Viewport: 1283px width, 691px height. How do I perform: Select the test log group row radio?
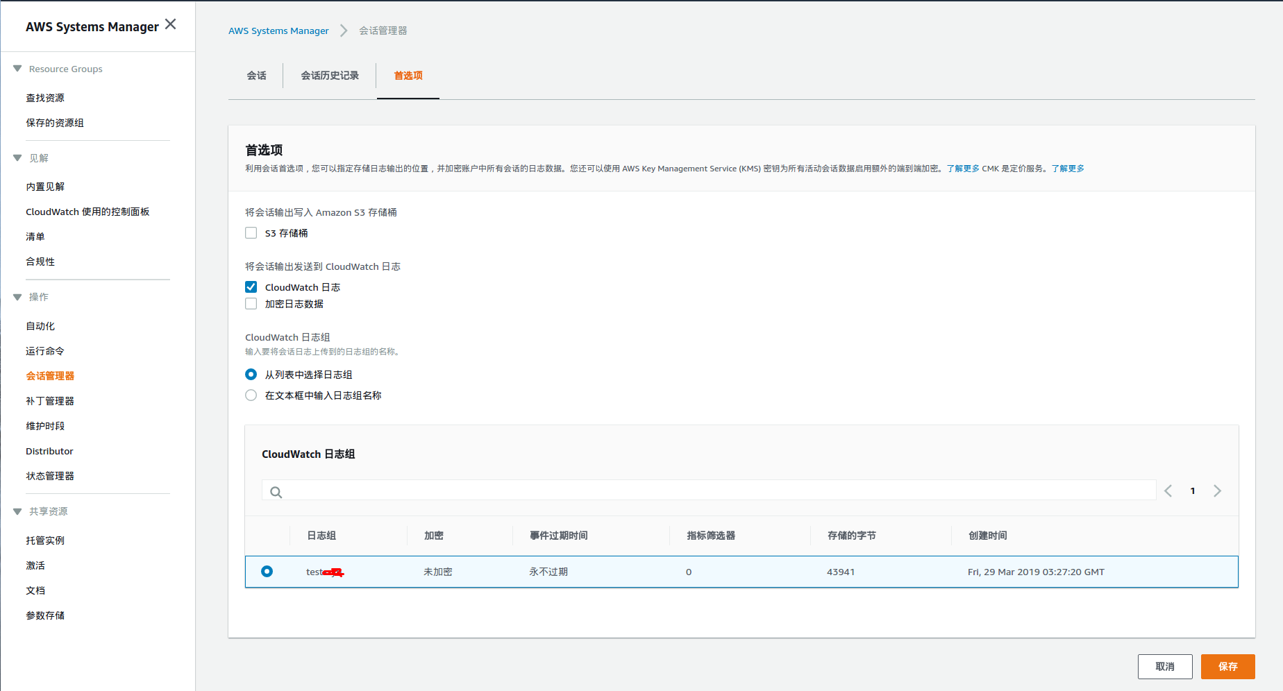coord(267,571)
